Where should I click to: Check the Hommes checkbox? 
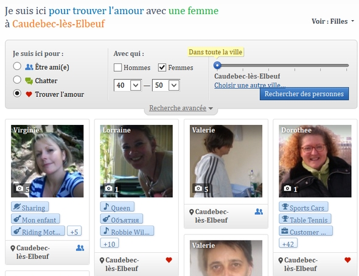pyautogui.click(x=117, y=68)
